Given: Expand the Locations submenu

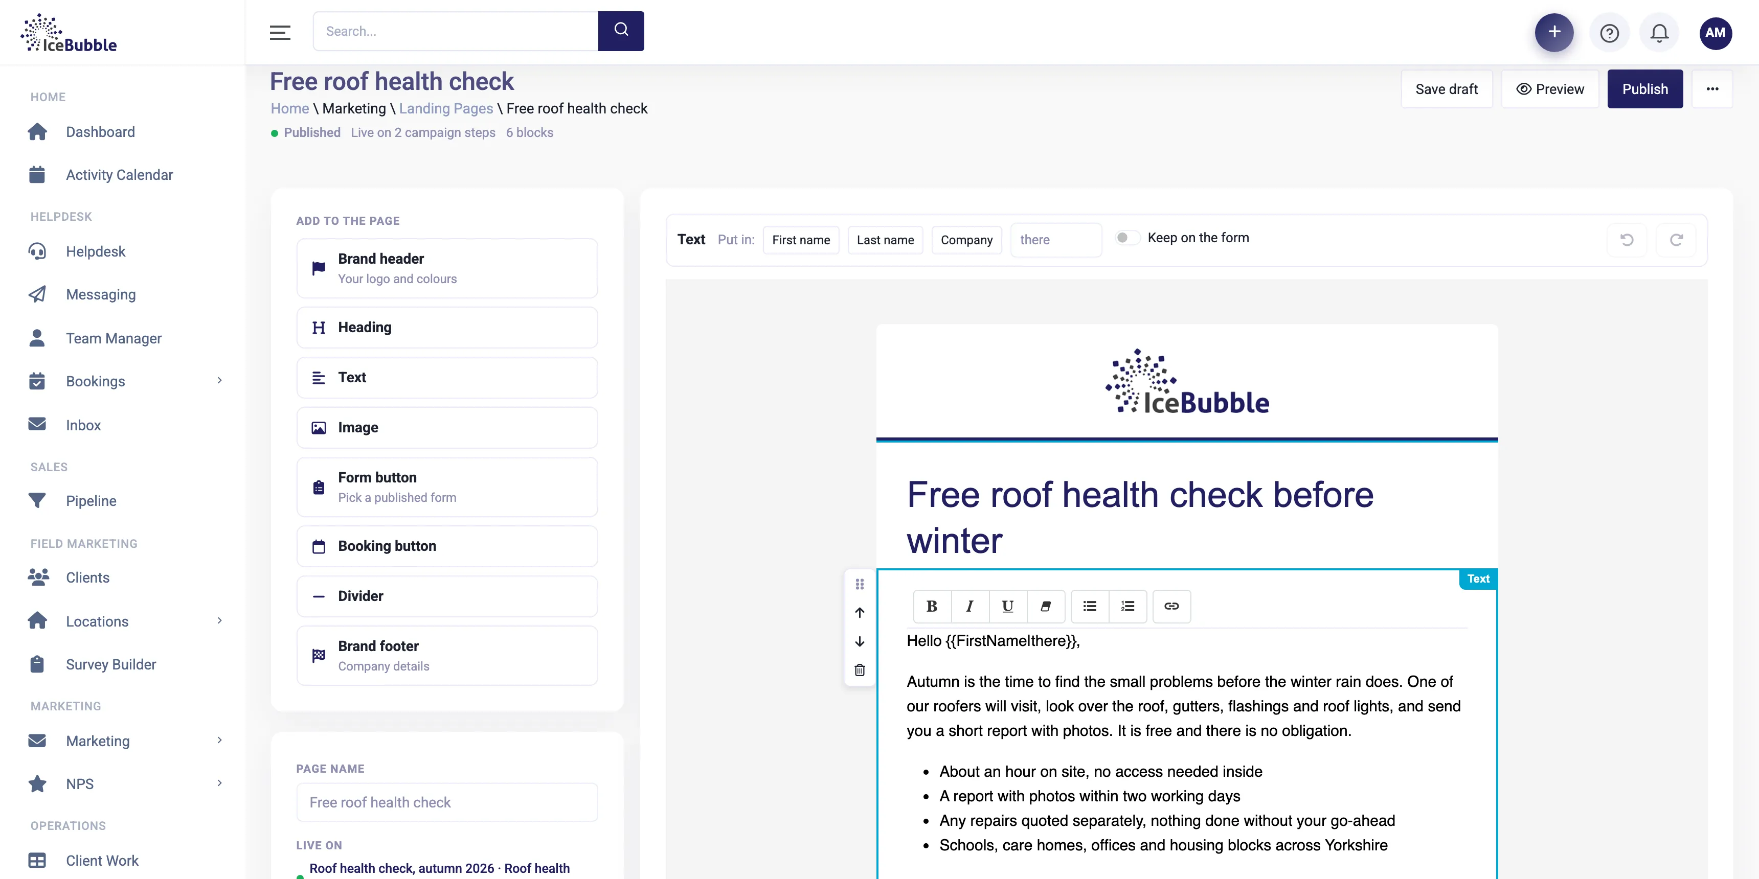Looking at the screenshot, I should point(219,620).
